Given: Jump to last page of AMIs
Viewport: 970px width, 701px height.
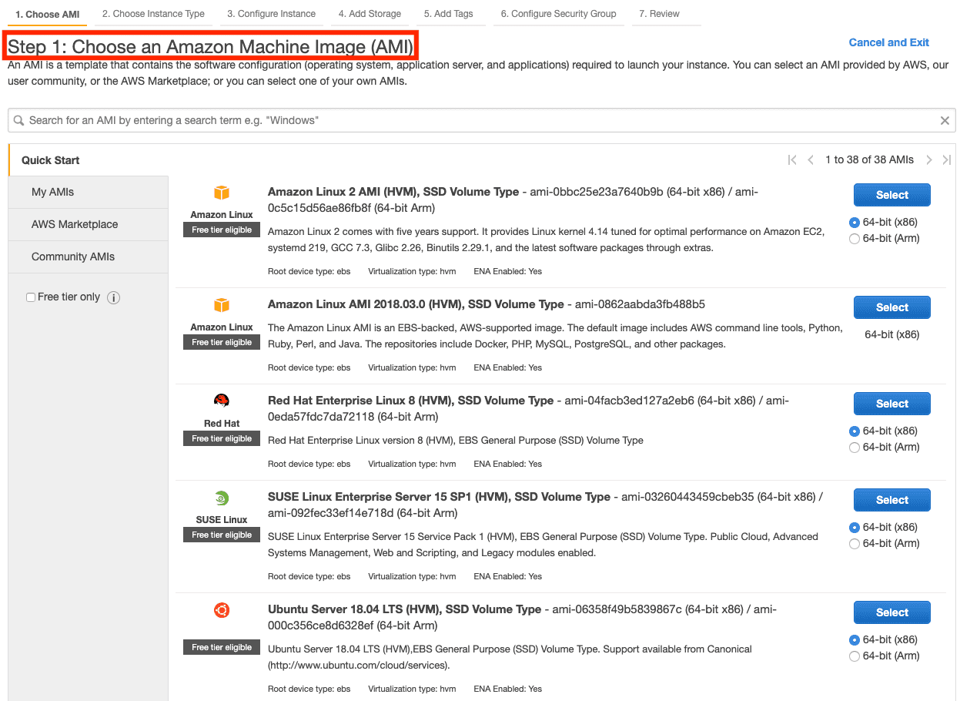Looking at the screenshot, I should coord(947,160).
